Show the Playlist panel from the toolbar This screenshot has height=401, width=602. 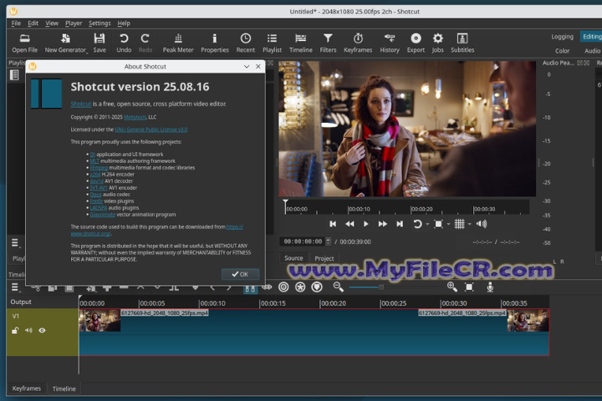pos(273,43)
